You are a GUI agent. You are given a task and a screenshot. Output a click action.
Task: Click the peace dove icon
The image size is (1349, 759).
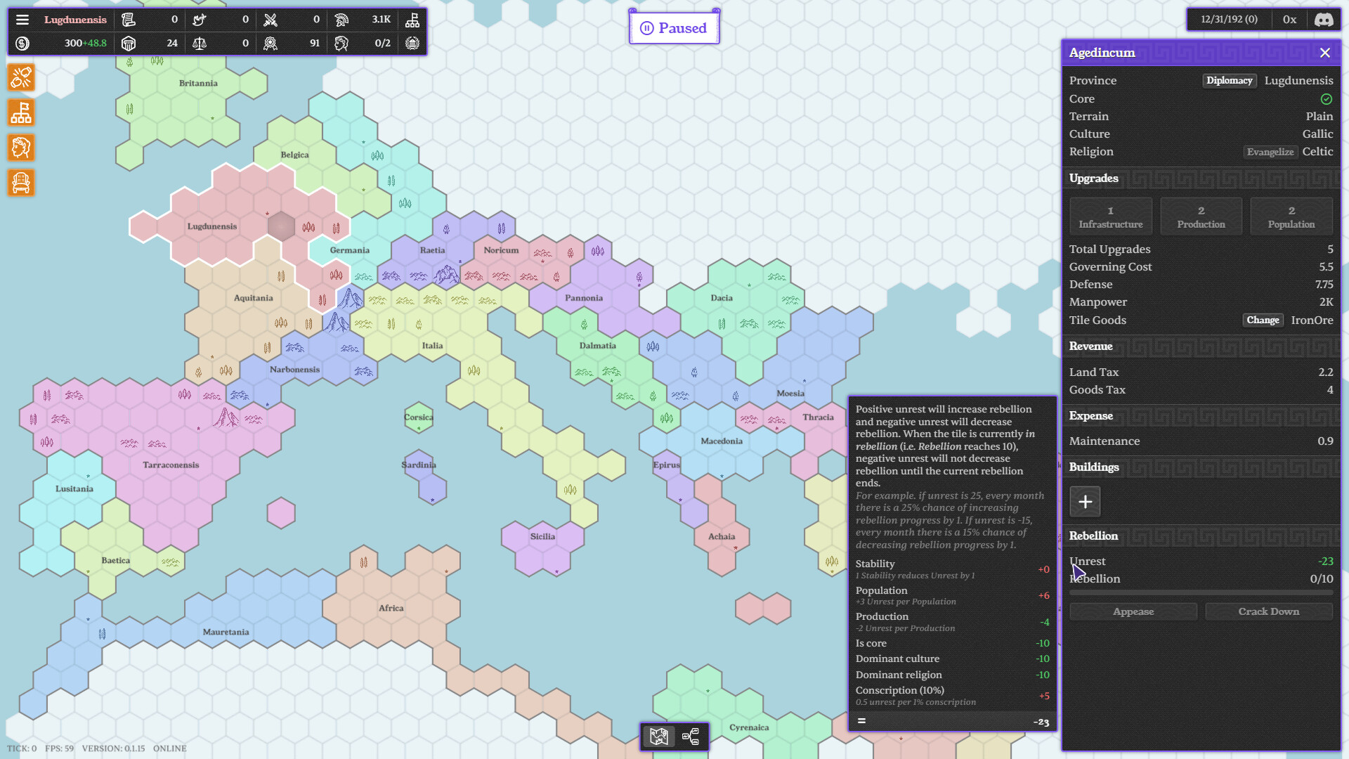200,20
